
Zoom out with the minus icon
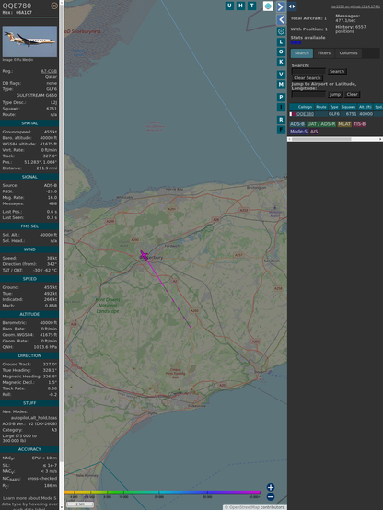point(271,497)
